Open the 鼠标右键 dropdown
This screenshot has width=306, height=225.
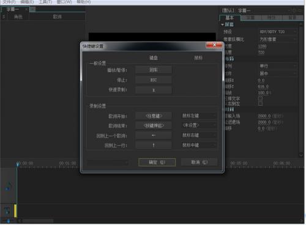[x=199, y=135]
